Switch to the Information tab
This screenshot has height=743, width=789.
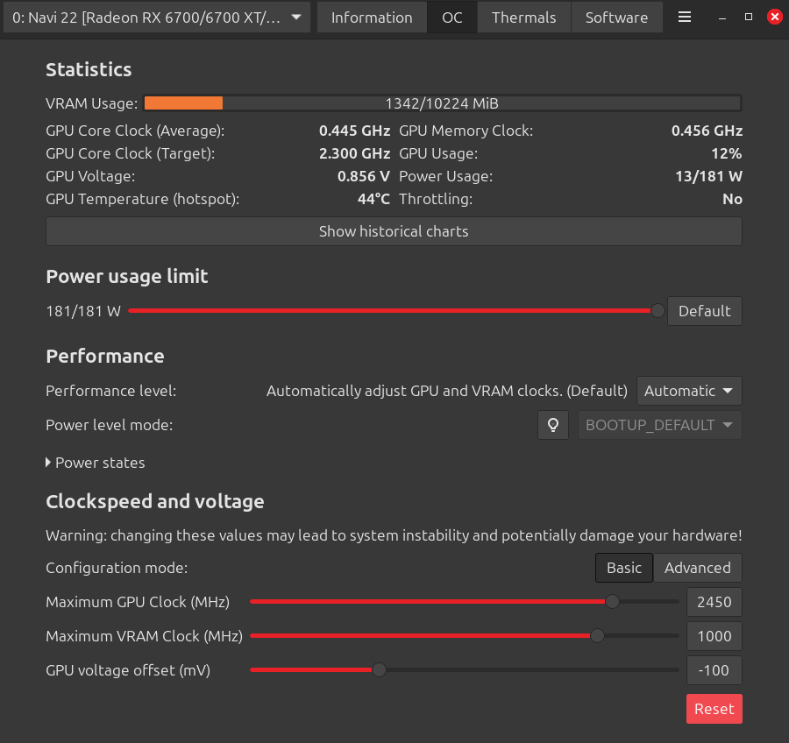click(372, 18)
